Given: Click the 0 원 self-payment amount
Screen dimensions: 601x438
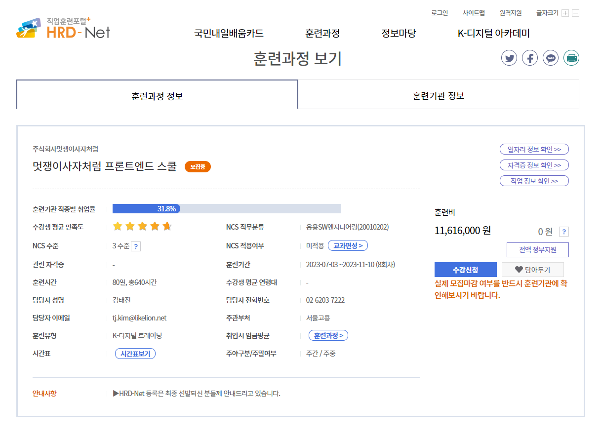Looking at the screenshot, I should (x=545, y=231).
